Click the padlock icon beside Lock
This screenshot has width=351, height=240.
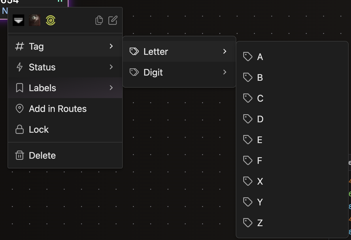tap(20, 130)
